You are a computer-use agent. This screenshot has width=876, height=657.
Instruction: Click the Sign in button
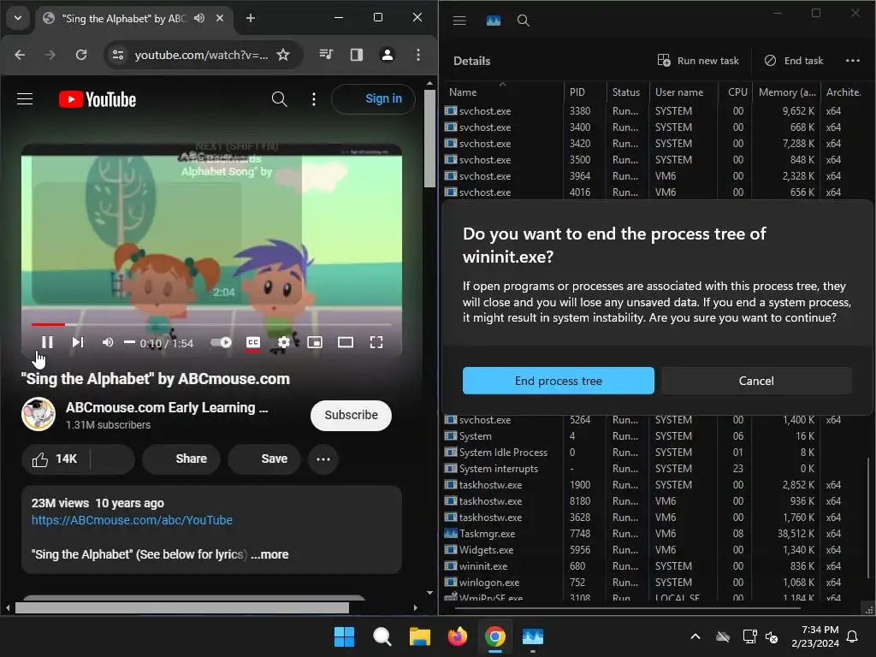point(374,99)
